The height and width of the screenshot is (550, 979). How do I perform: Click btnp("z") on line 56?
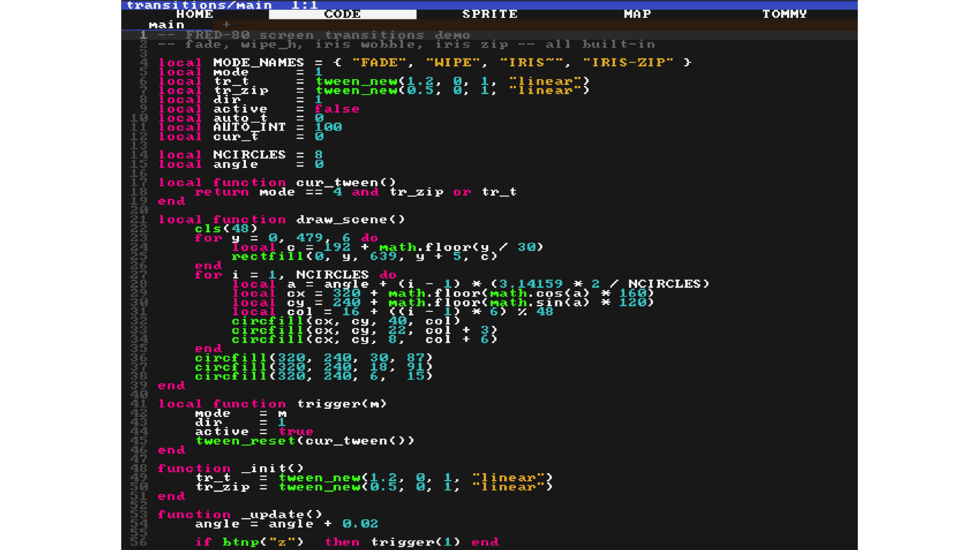[x=263, y=542]
